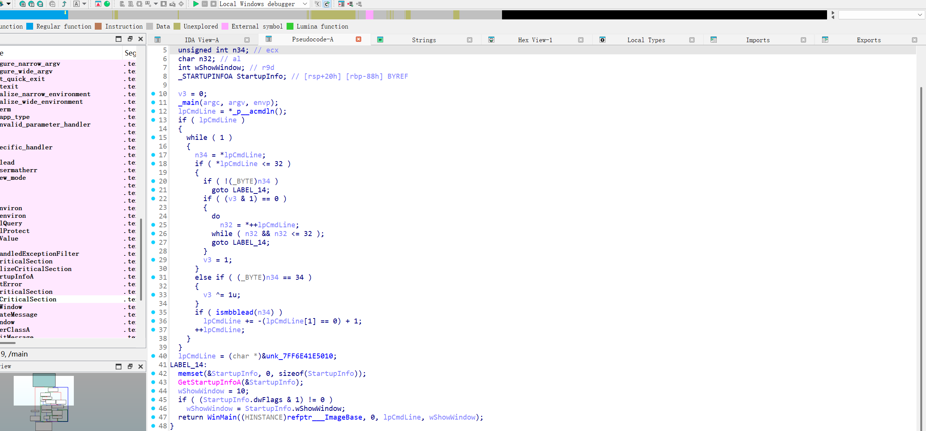This screenshot has height=431, width=926.
Task: Click the Breakpoint list icon in toolbar
Action: (341, 4)
